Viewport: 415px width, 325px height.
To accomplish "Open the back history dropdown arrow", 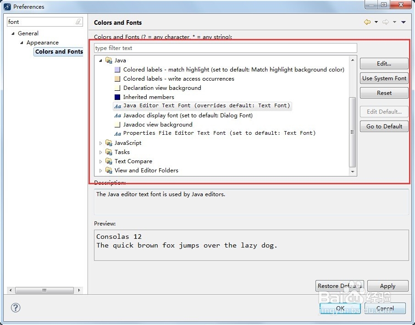I will pyautogui.click(x=376, y=22).
